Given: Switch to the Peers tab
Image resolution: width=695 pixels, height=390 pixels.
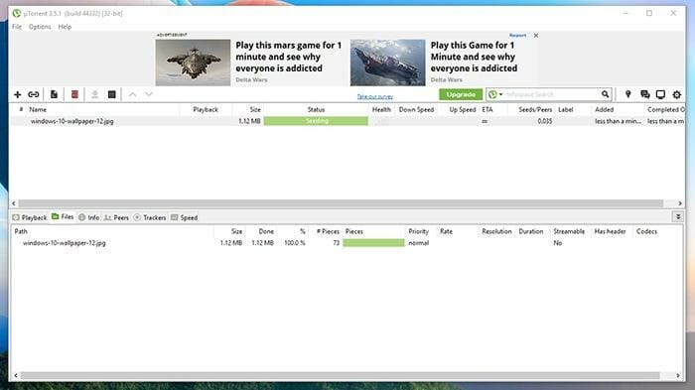Looking at the screenshot, I should [116, 217].
